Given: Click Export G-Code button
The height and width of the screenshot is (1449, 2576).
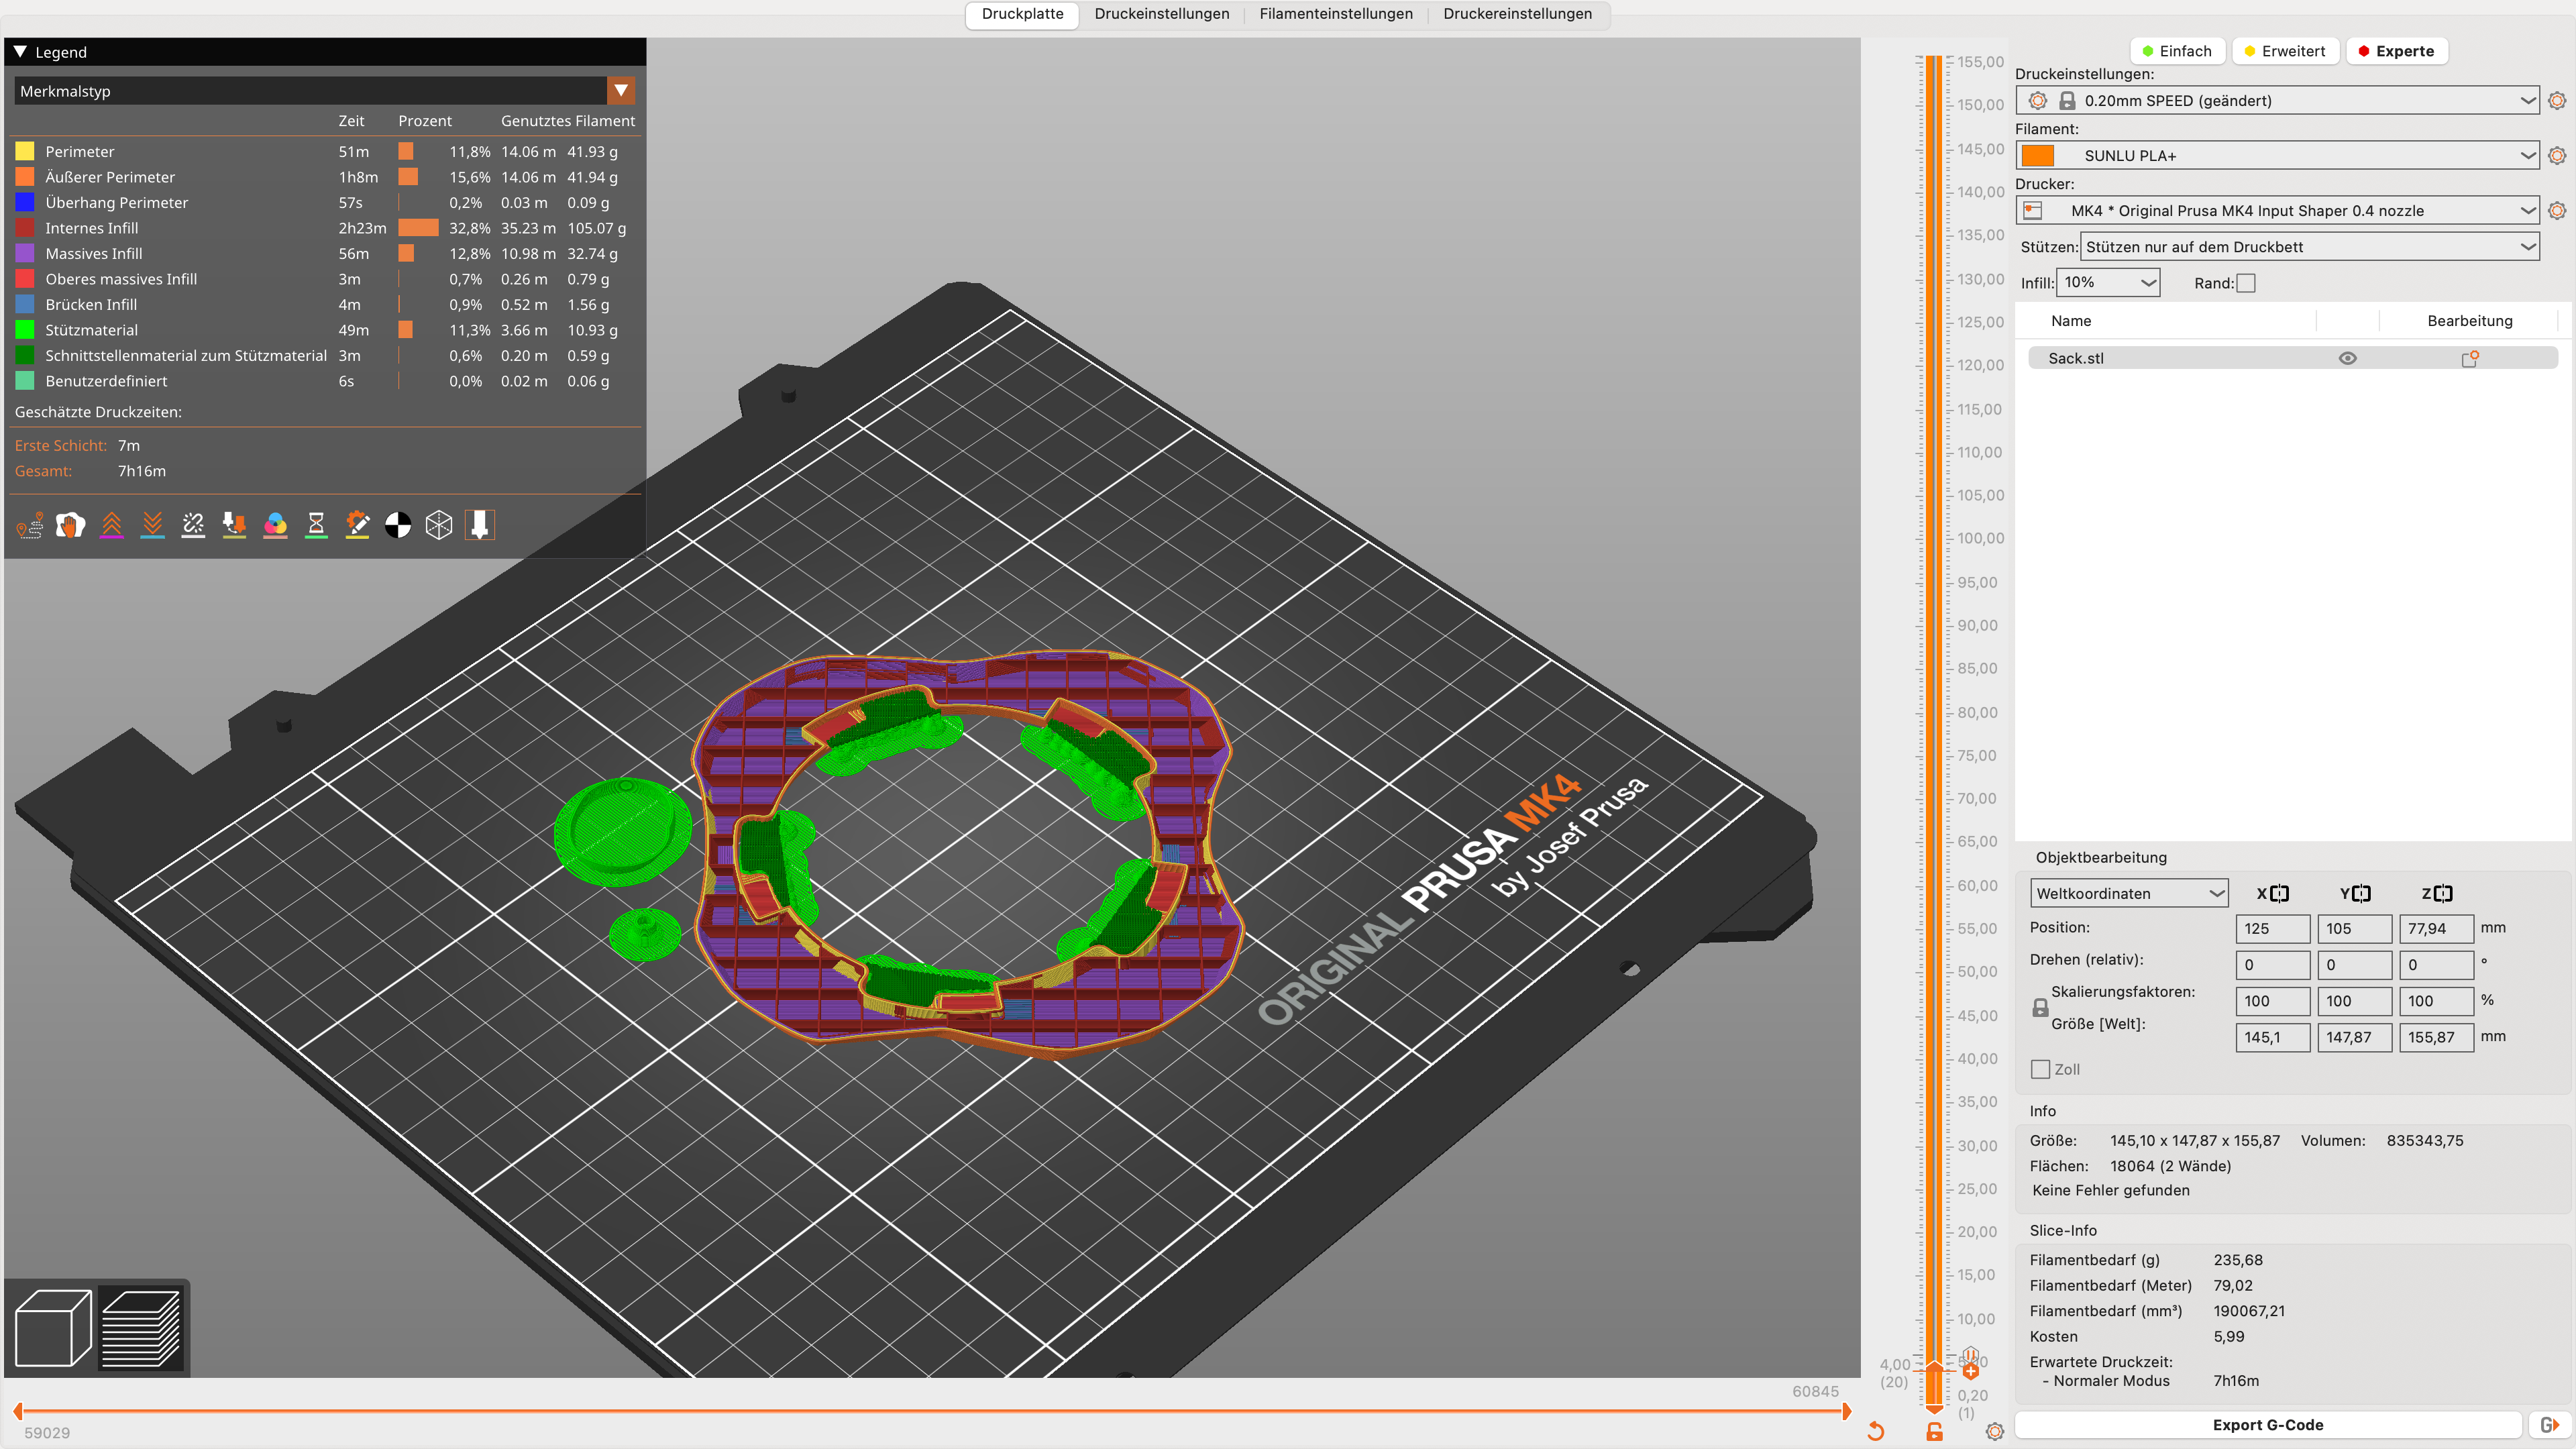Looking at the screenshot, I should click(2267, 1424).
